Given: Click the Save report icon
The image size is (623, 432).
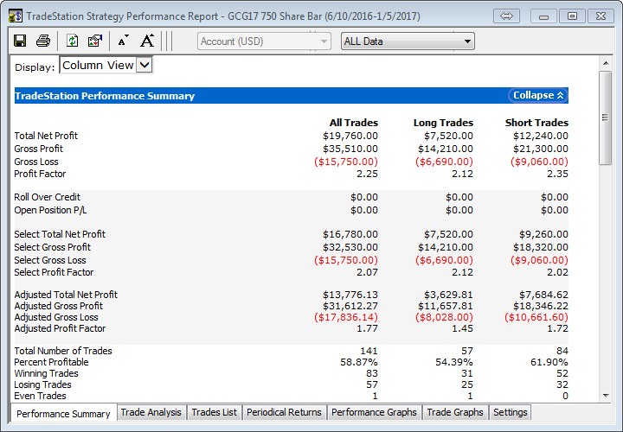Looking at the screenshot, I should coord(20,41).
